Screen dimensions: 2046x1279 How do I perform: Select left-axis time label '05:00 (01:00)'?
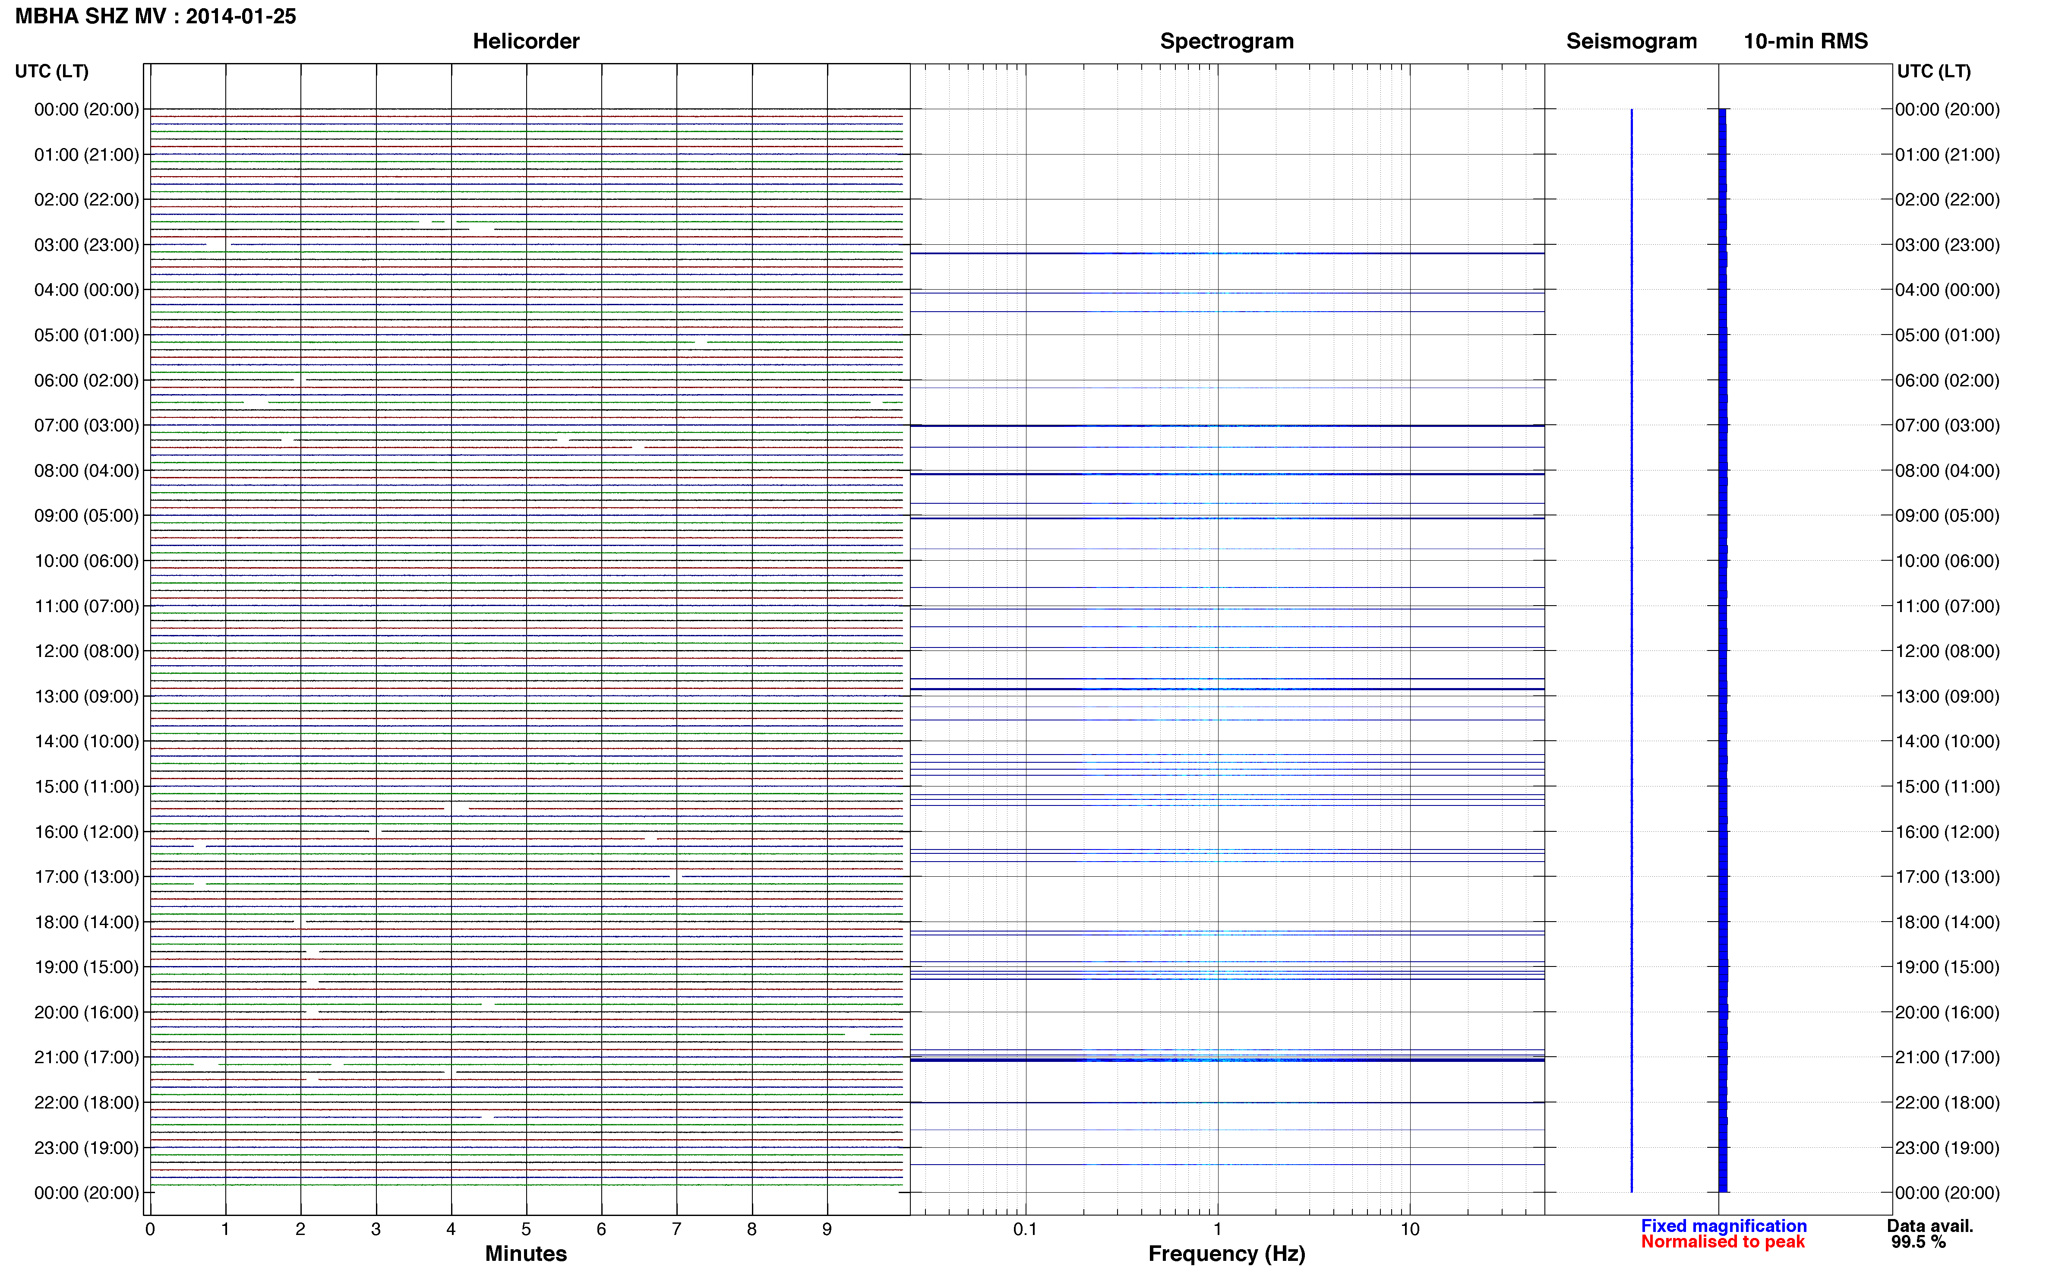tap(86, 335)
